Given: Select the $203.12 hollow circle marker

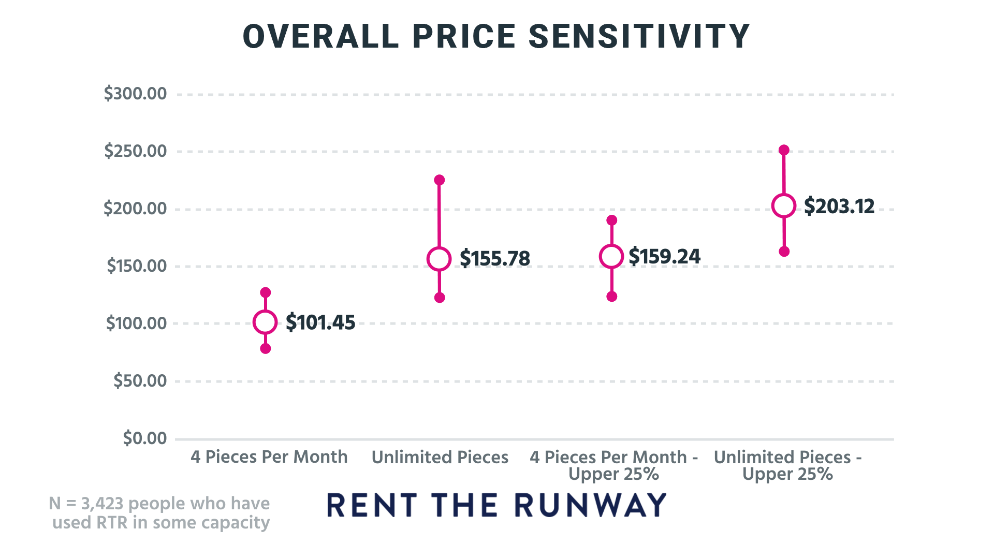Looking at the screenshot, I should click(784, 206).
